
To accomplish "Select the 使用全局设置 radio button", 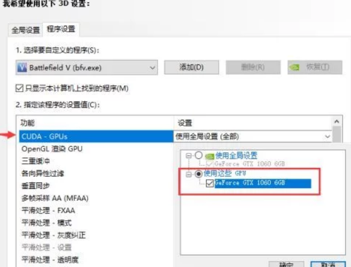I will 198,155.
